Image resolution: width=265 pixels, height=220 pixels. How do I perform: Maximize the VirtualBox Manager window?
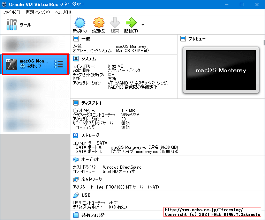[242, 5]
